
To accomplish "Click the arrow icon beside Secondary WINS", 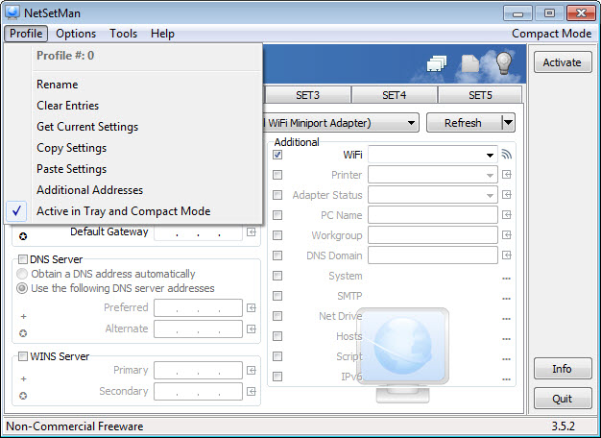I will pyautogui.click(x=252, y=391).
